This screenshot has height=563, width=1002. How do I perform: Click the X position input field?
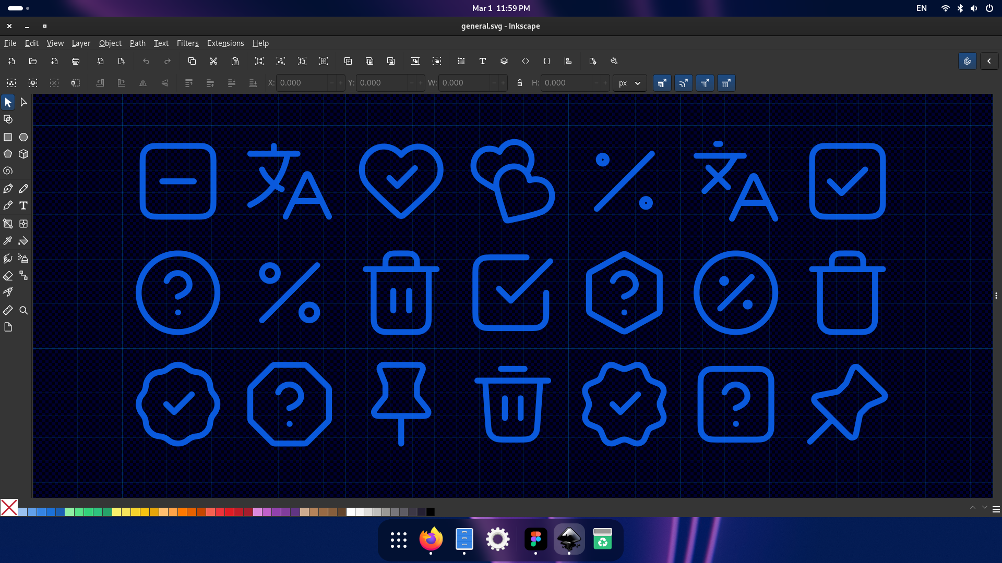click(x=303, y=83)
